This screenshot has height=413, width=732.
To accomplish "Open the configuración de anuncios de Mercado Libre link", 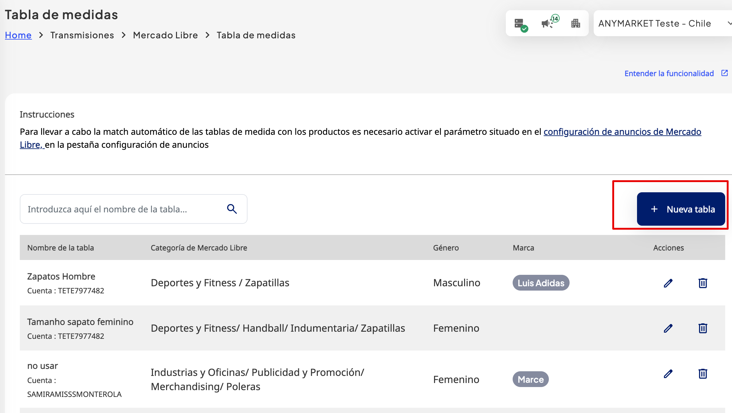I will [622, 132].
